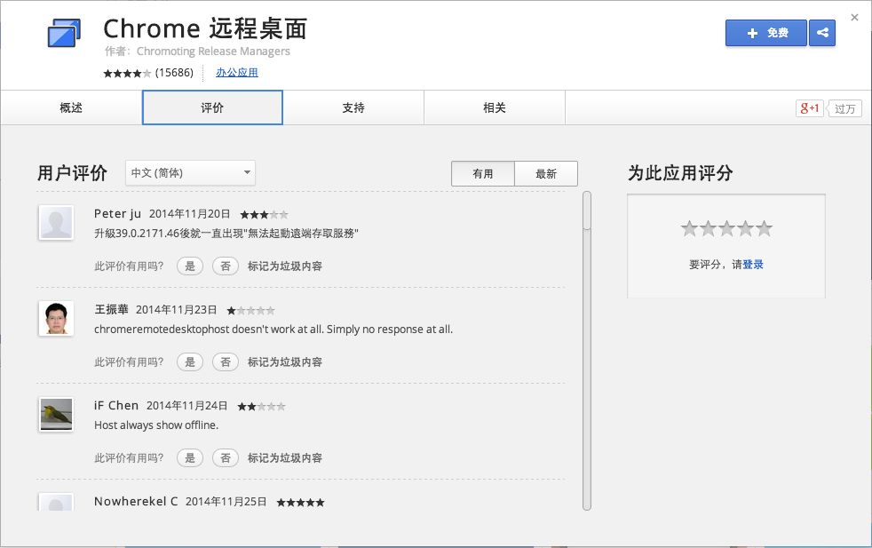Image resolution: width=872 pixels, height=548 pixels.
Task: Mark Peter ju's review helpful with 是
Action: coord(190,266)
